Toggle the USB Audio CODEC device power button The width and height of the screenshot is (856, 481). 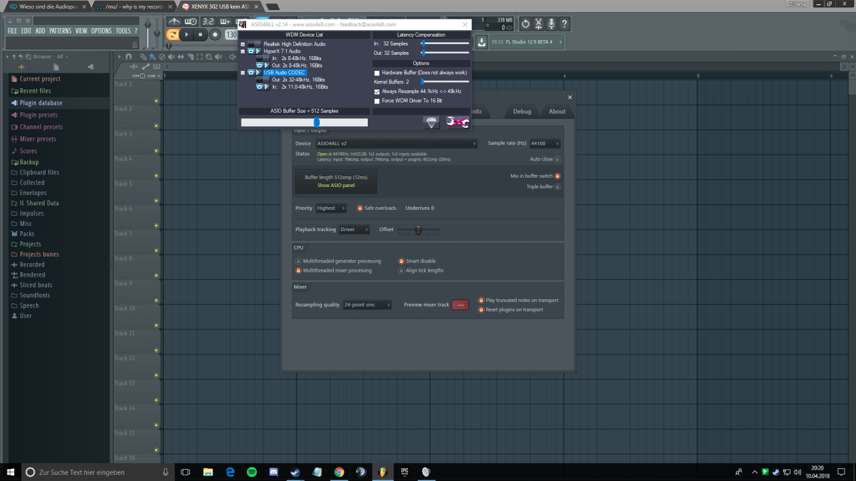(x=251, y=72)
